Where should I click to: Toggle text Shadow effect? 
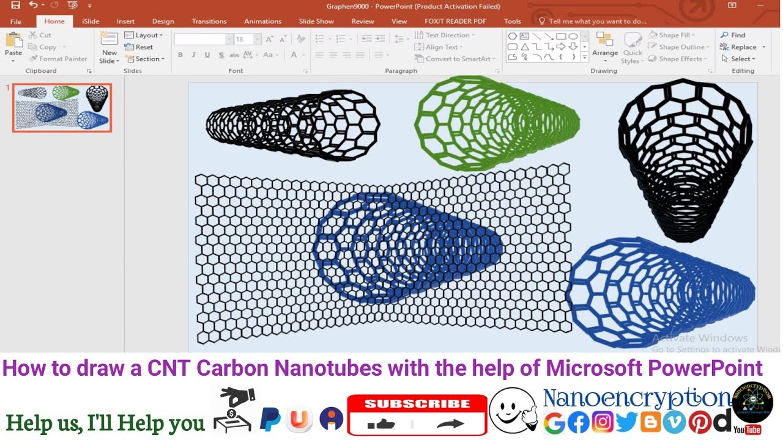(221, 55)
